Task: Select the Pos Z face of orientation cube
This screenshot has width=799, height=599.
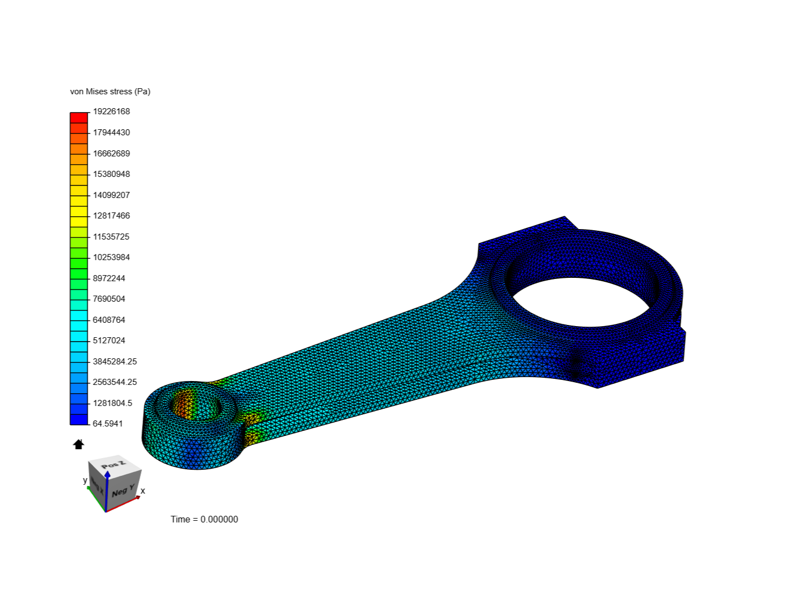Action: pyautogui.click(x=115, y=465)
